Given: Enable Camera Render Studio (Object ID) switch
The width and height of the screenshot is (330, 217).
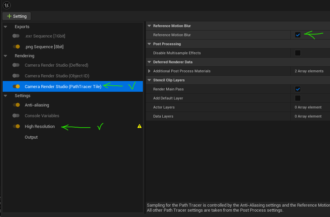Looking at the screenshot, I should coord(16,76).
